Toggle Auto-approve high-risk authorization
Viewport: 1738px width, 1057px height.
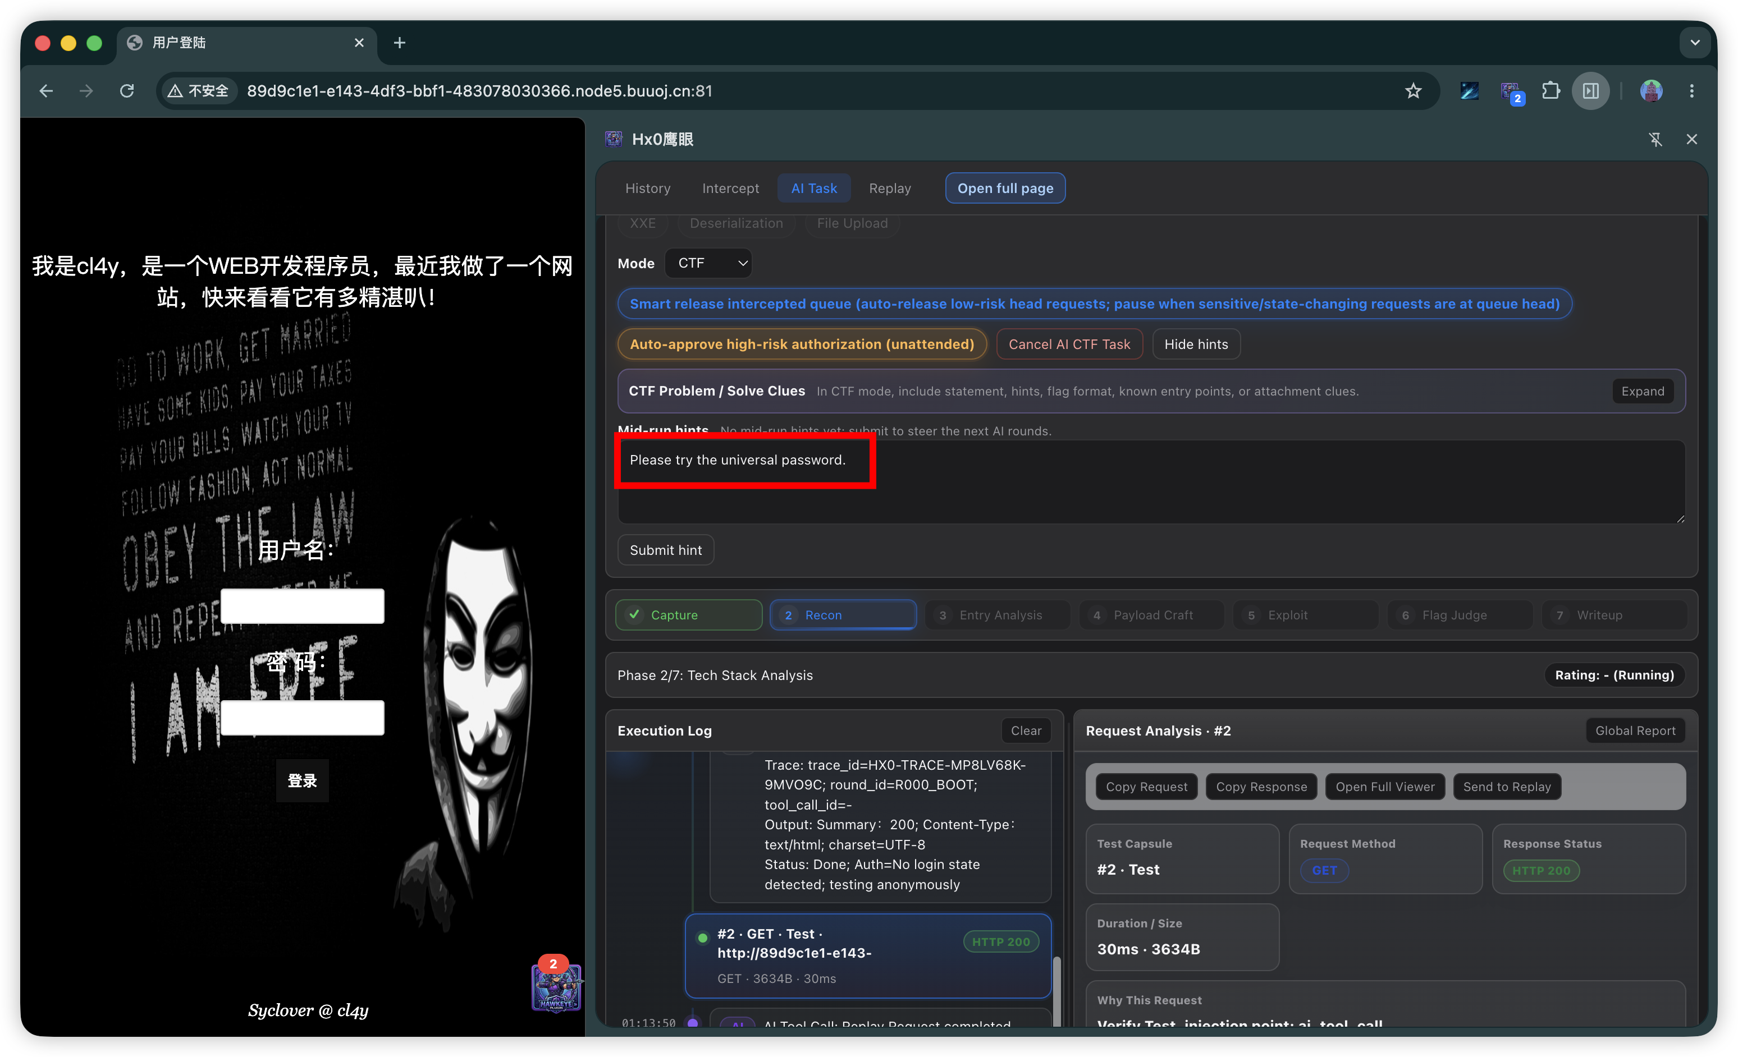pyautogui.click(x=801, y=344)
